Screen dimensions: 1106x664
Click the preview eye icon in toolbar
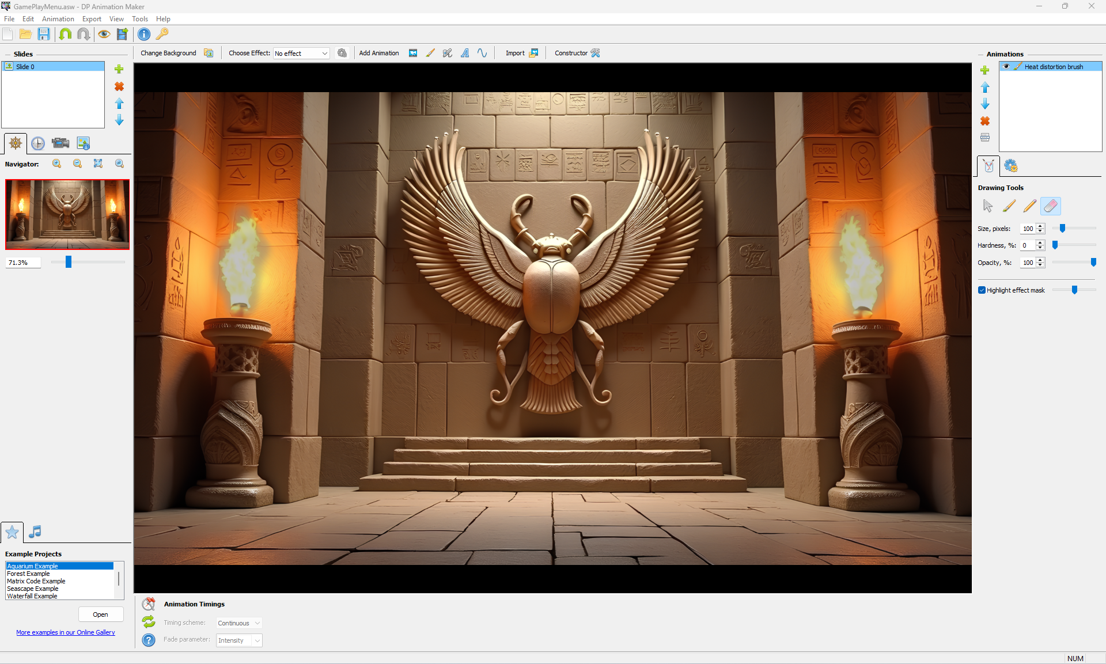pyautogui.click(x=104, y=34)
